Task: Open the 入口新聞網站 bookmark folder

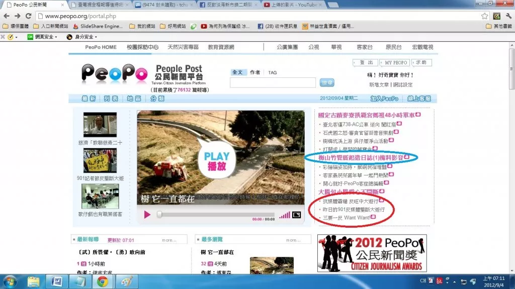Action: coord(51,26)
